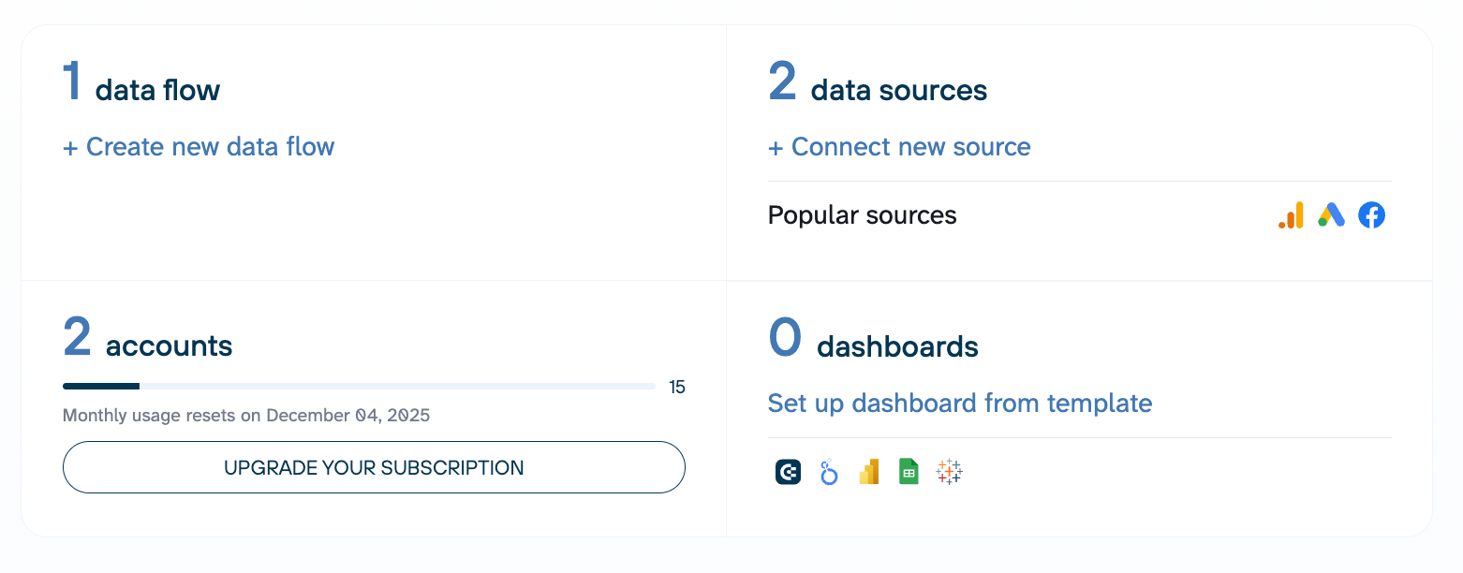Click the Google Sheets template icon
Image resolution: width=1463 pixels, height=573 pixels.
tap(909, 472)
